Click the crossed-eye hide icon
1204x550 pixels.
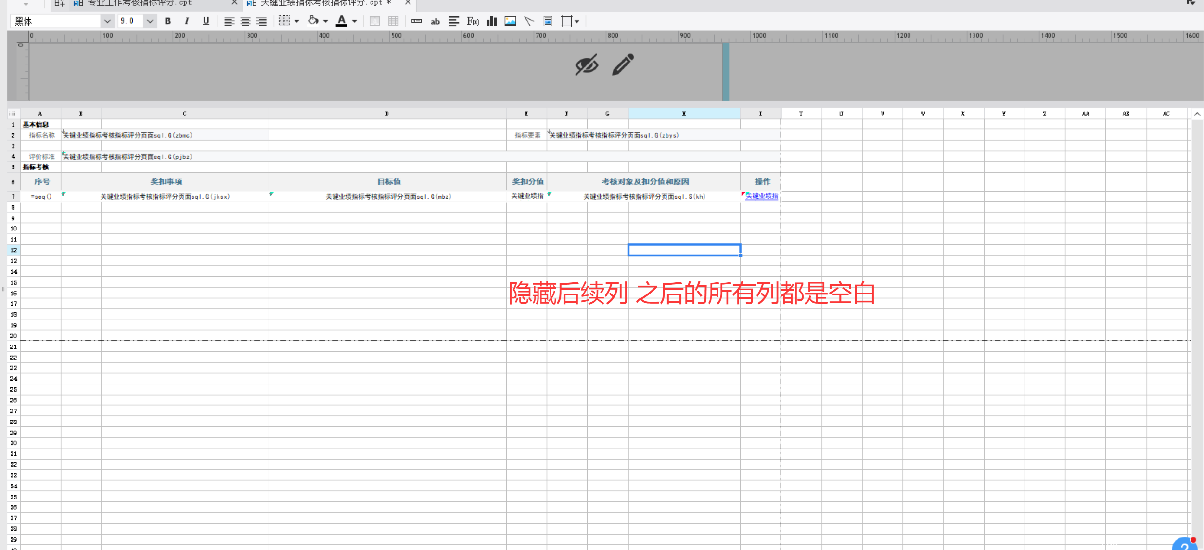tap(587, 64)
